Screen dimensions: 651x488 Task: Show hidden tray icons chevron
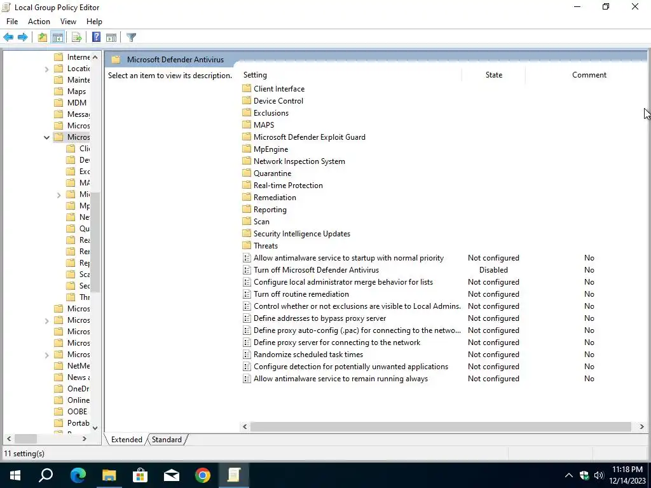coord(569,475)
